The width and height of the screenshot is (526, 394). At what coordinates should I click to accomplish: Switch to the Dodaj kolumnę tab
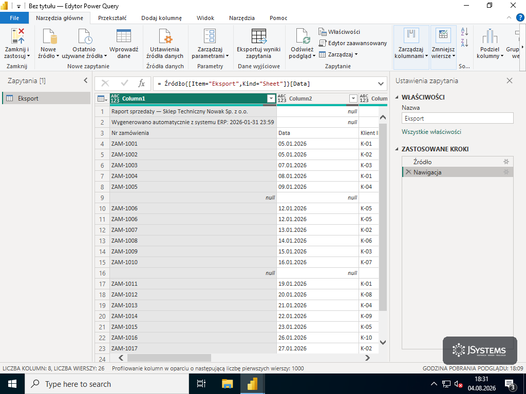(x=161, y=18)
